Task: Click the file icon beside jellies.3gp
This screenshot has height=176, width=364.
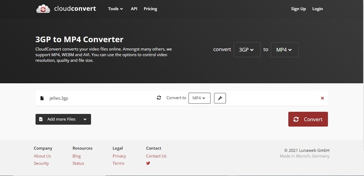Action: [42, 98]
